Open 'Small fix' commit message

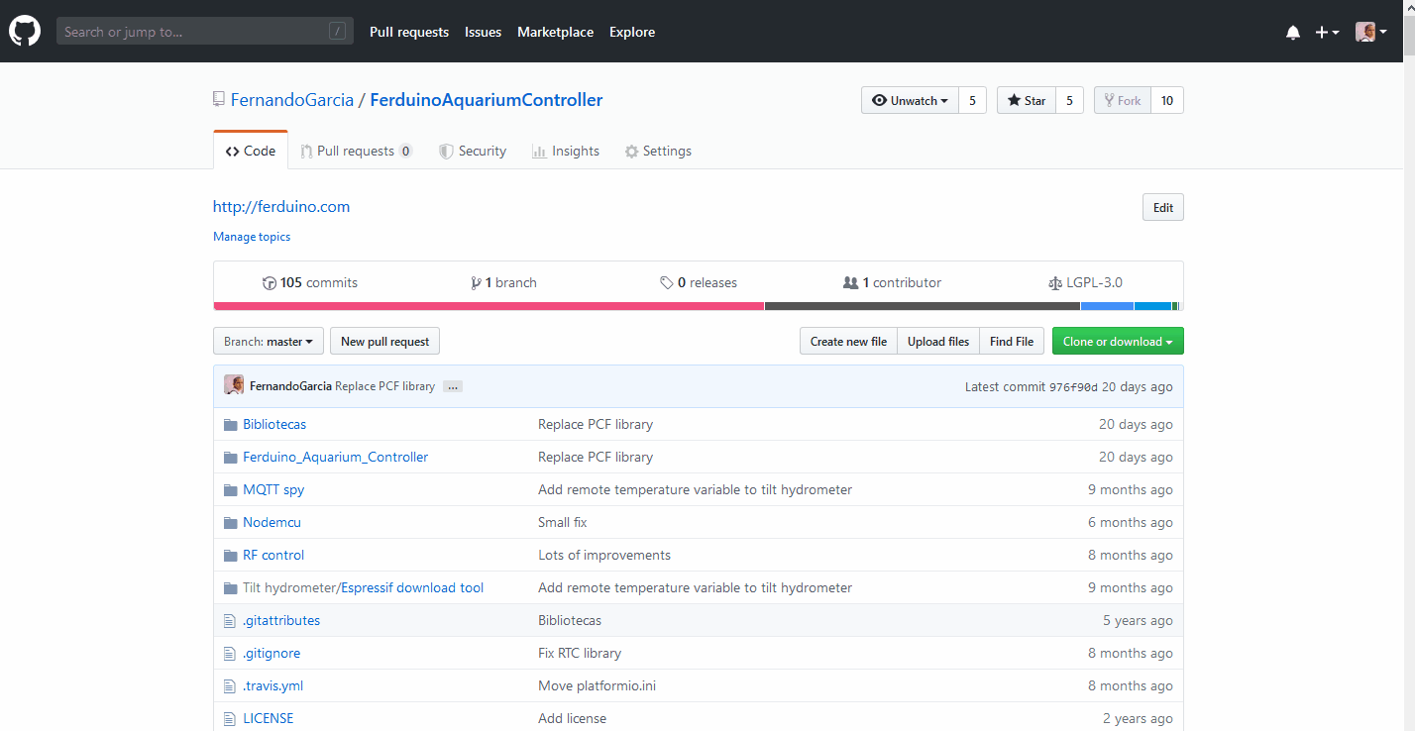[563, 522]
